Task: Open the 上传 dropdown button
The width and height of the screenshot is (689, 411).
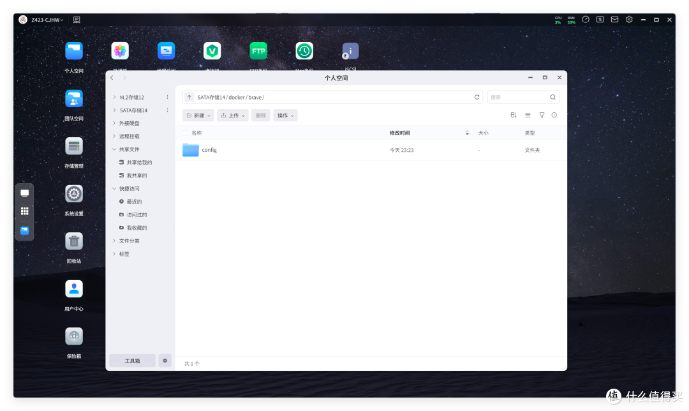Action: pyautogui.click(x=232, y=116)
